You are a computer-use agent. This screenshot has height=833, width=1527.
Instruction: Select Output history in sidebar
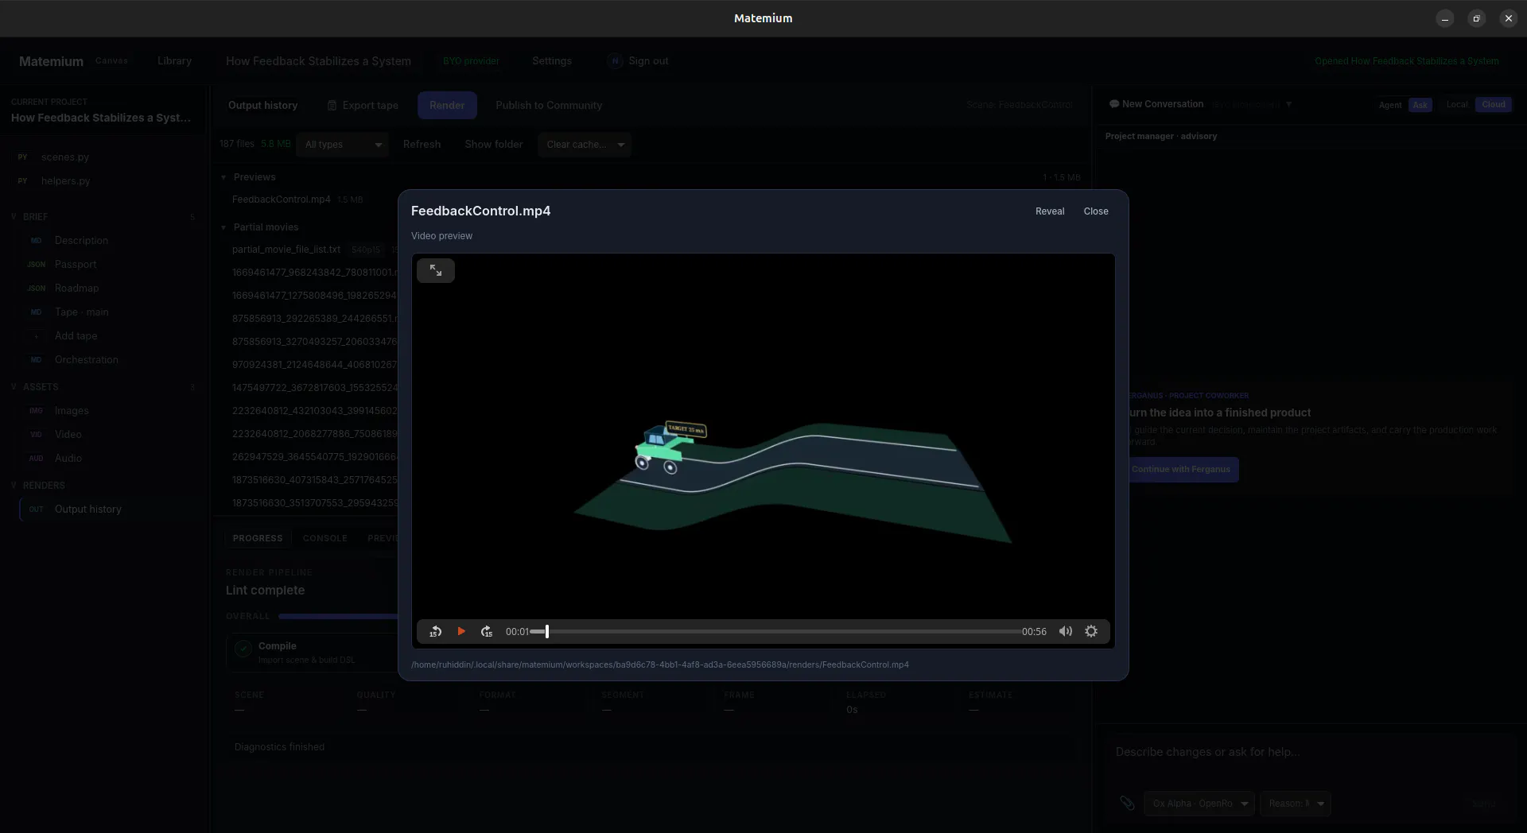click(x=87, y=509)
